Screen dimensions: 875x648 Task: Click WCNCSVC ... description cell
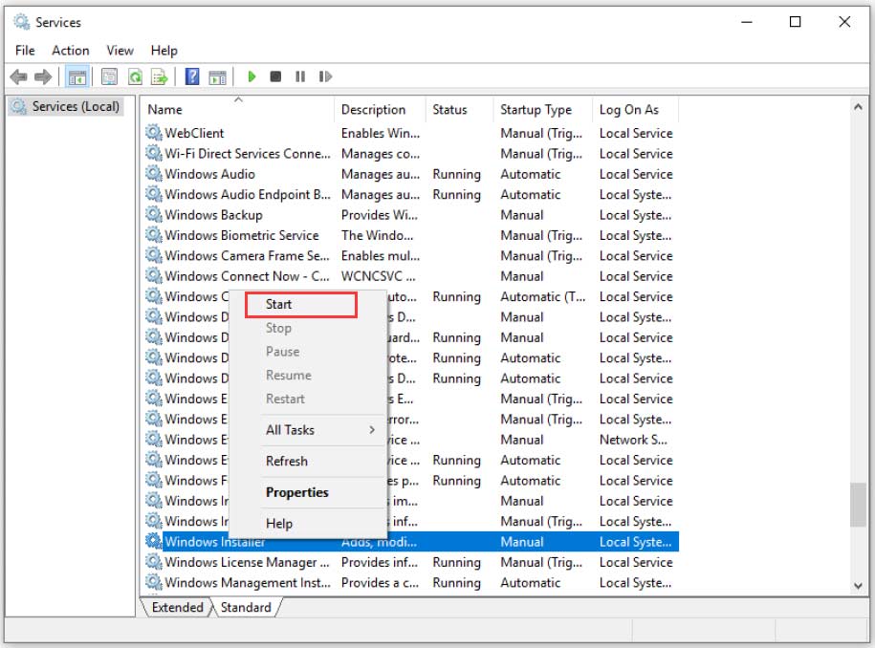coord(378,276)
